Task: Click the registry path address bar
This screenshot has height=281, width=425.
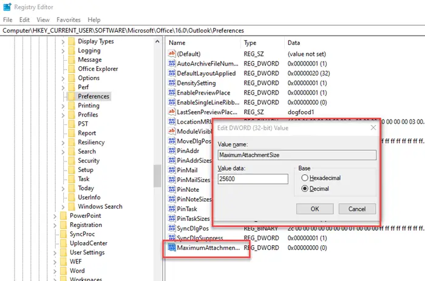Action: point(212,30)
